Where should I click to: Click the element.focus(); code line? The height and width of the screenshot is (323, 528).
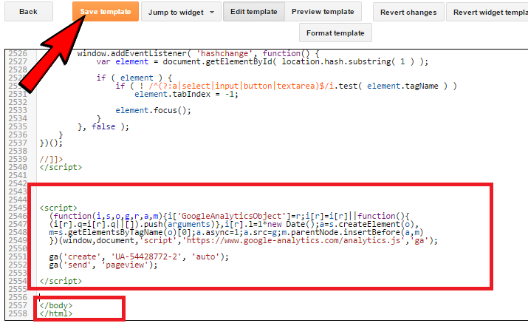pyautogui.click(x=153, y=110)
